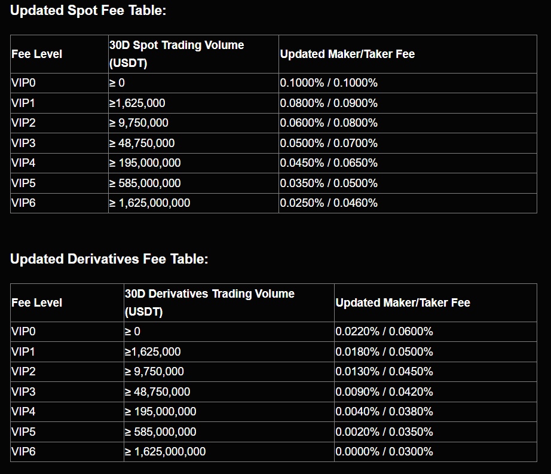Select the 0.0450% / 0.0650% fee cell

pyautogui.click(x=329, y=163)
